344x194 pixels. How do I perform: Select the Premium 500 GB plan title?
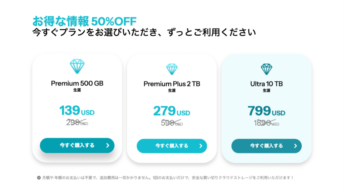(77, 84)
